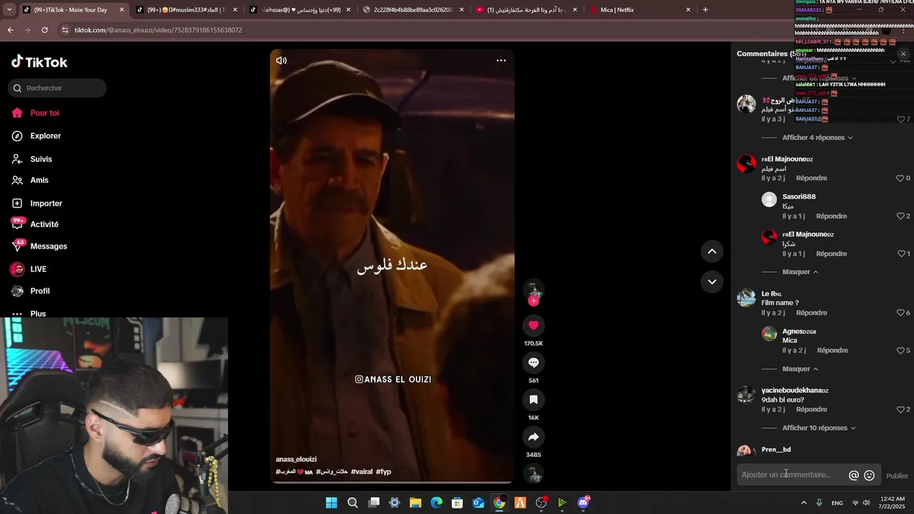
Task: Open File Explorer from taskbar
Action: 415,503
